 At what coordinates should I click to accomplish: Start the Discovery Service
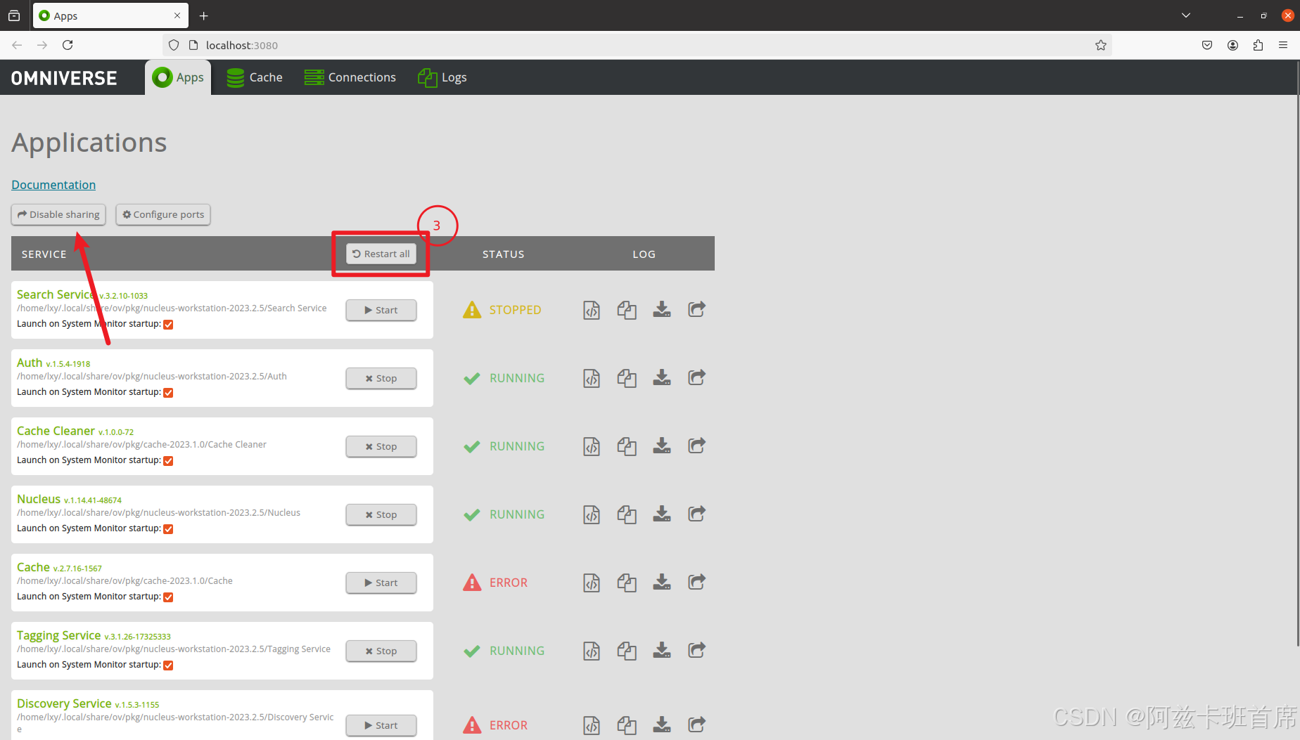pyautogui.click(x=381, y=725)
